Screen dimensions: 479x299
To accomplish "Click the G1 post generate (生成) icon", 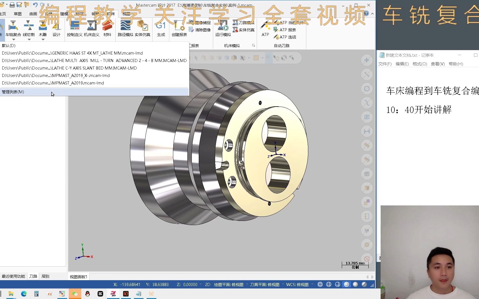I will click(161, 29).
